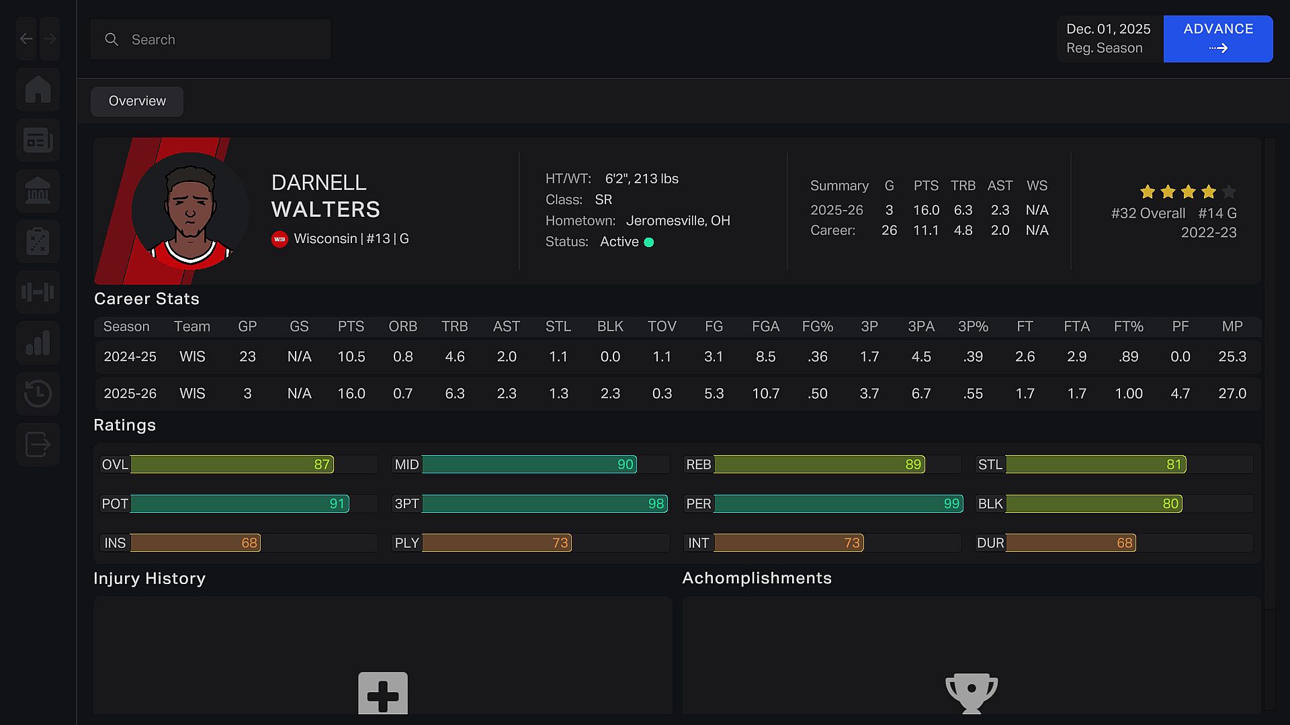This screenshot has height=725, width=1290.
Task: Open the strategy clipboard sidebar icon
Action: coord(38,242)
